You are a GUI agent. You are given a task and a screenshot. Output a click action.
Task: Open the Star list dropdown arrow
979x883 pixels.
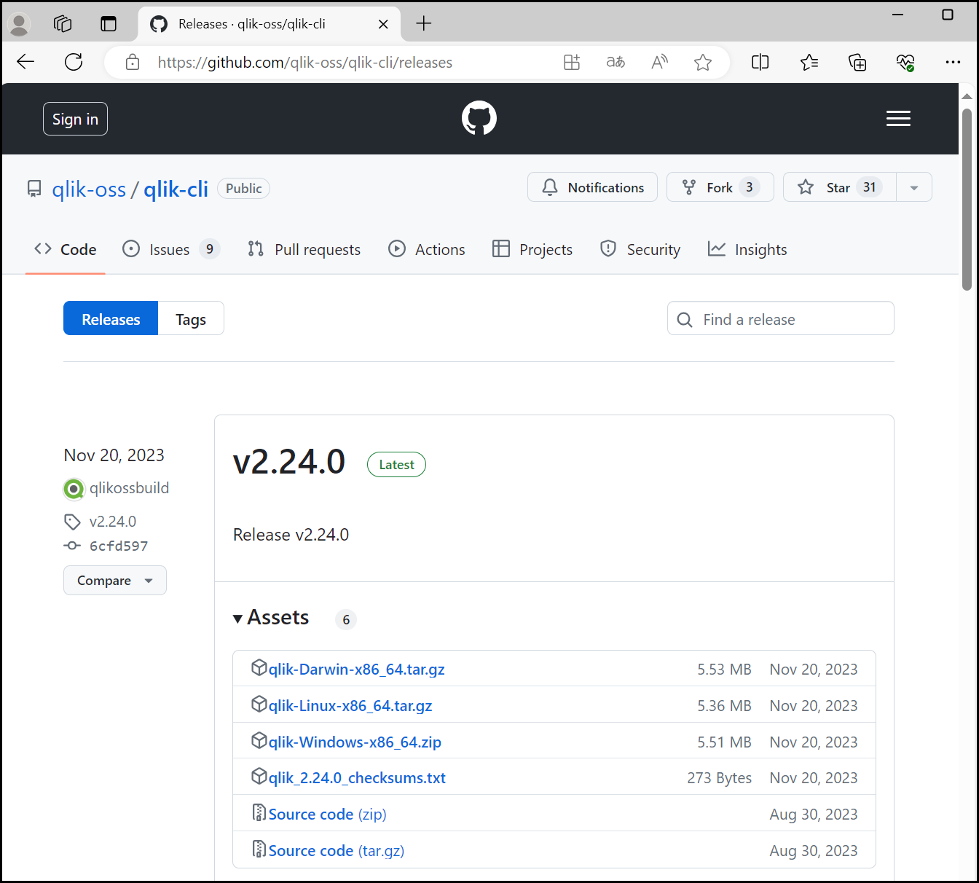pyautogui.click(x=913, y=188)
